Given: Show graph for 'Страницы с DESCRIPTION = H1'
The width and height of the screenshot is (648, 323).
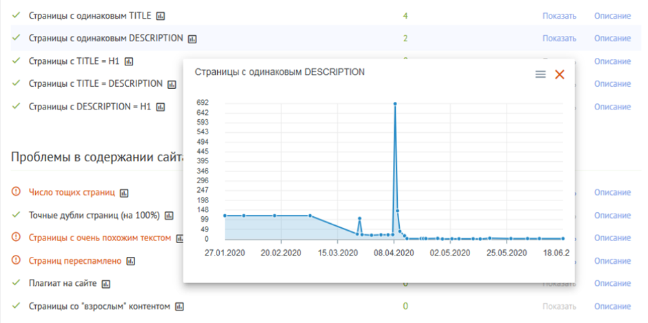Looking at the screenshot, I should click(x=160, y=107).
